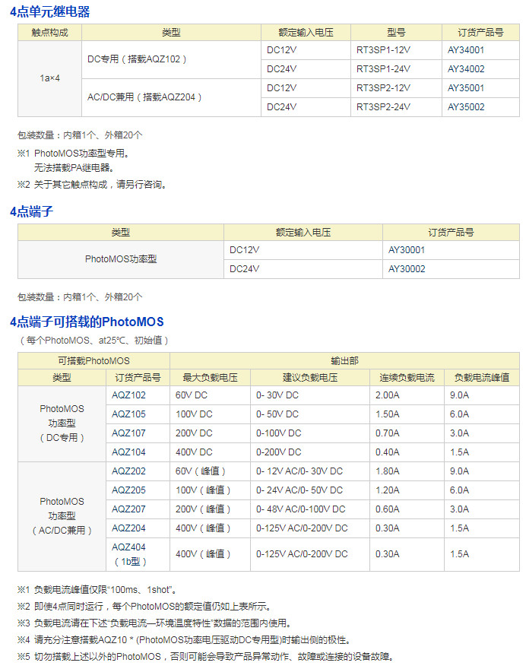This screenshot has height=669, width=526.
Task: Select the condition text 每个PhotoMOS、at25℃、初始值
Action: 94,341
